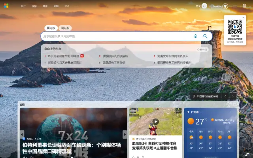Go to the 视频 videos section
Image resolution: width=253 pixels, height=158 pixels.
click(x=34, y=6)
